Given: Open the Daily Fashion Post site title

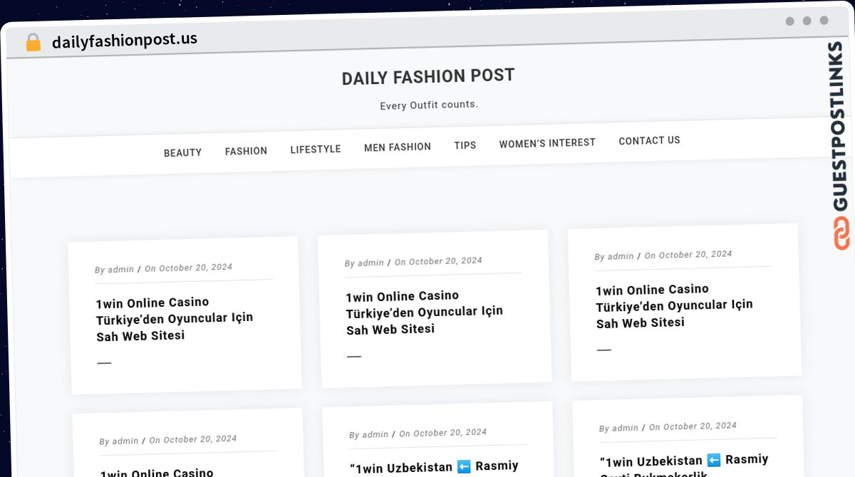Looking at the screenshot, I should tap(428, 77).
